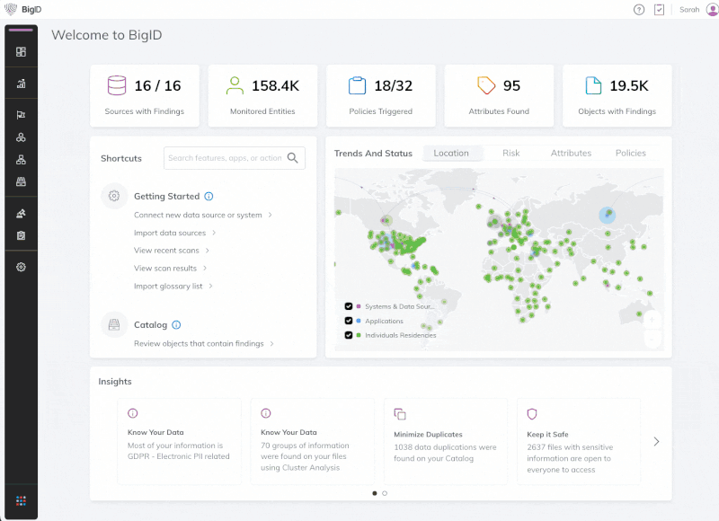
Task: Expand the View recent scans shortcut
Action: pyautogui.click(x=164, y=250)
